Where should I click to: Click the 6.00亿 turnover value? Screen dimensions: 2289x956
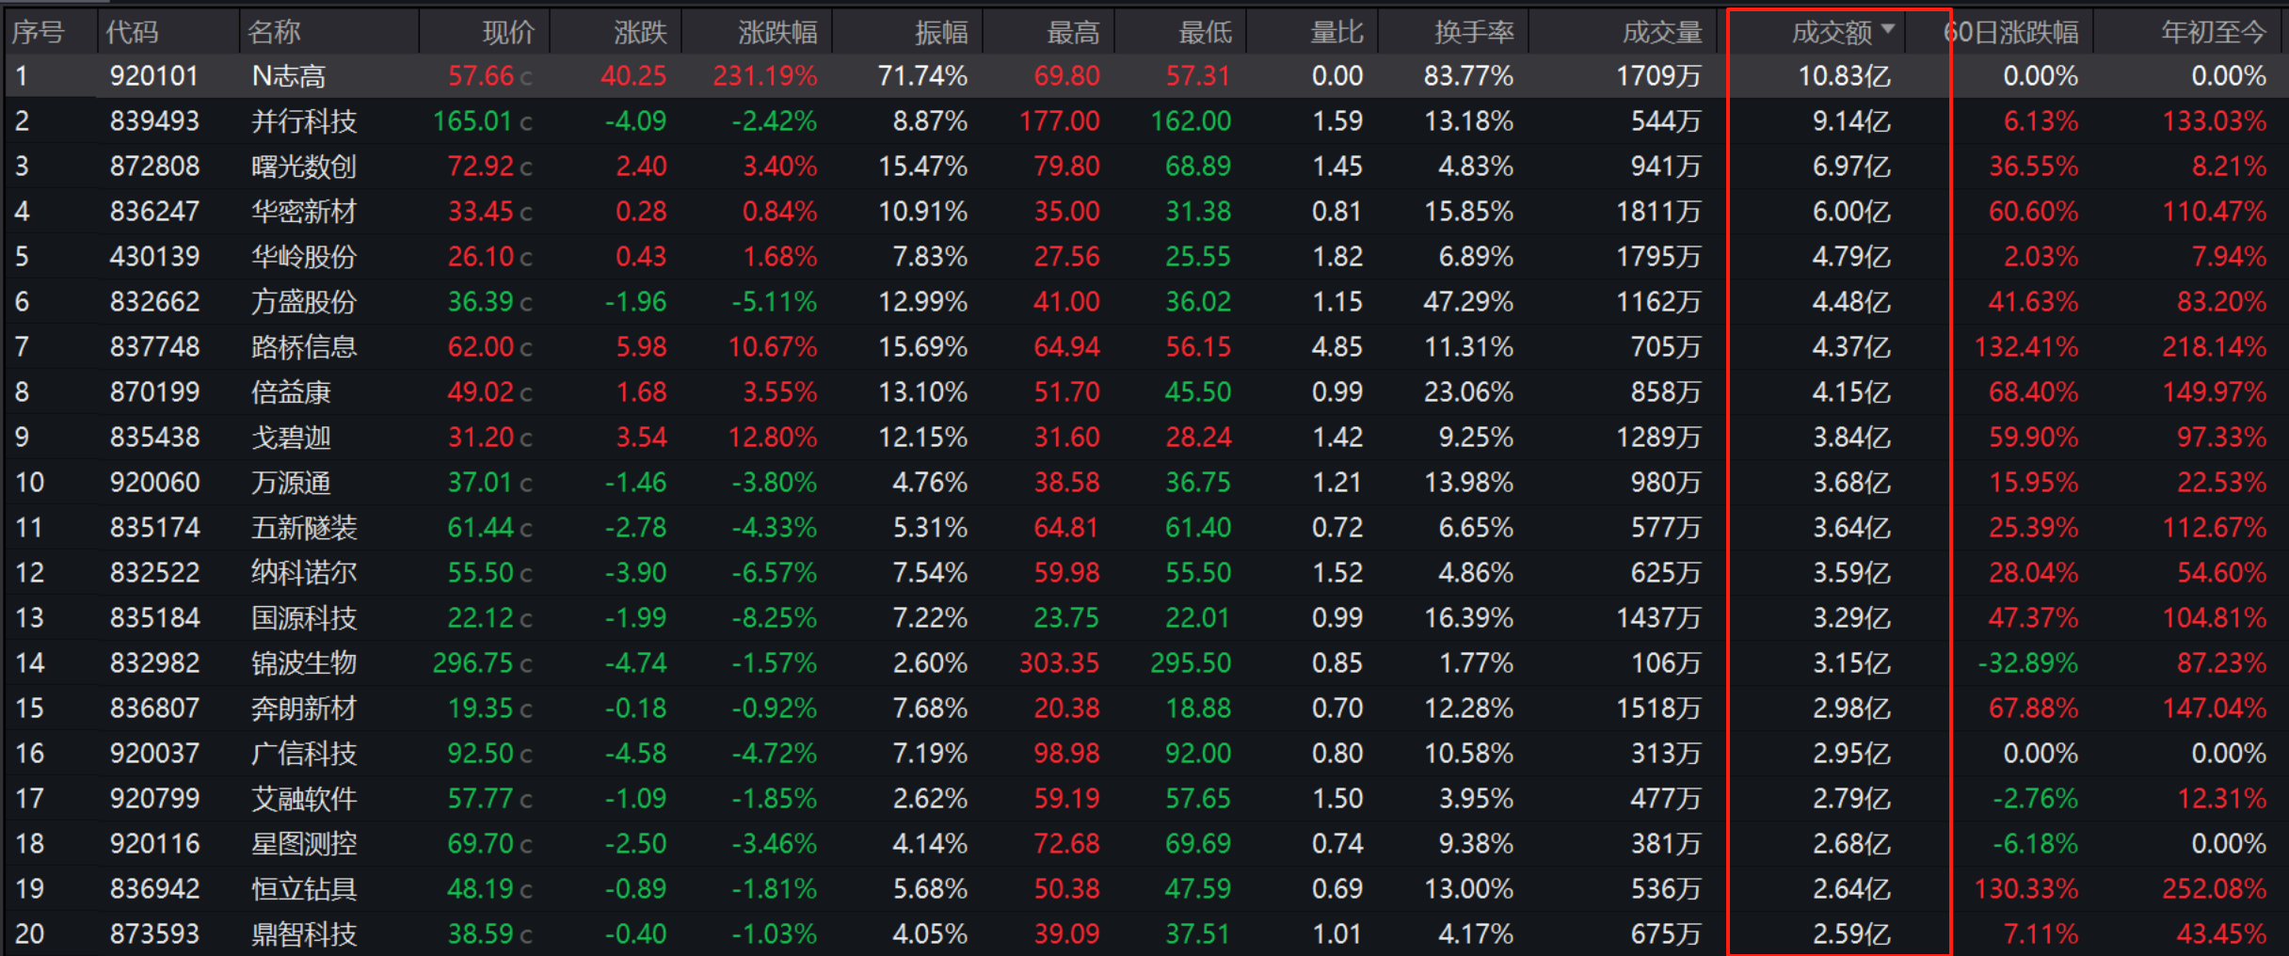point(1851,212)
